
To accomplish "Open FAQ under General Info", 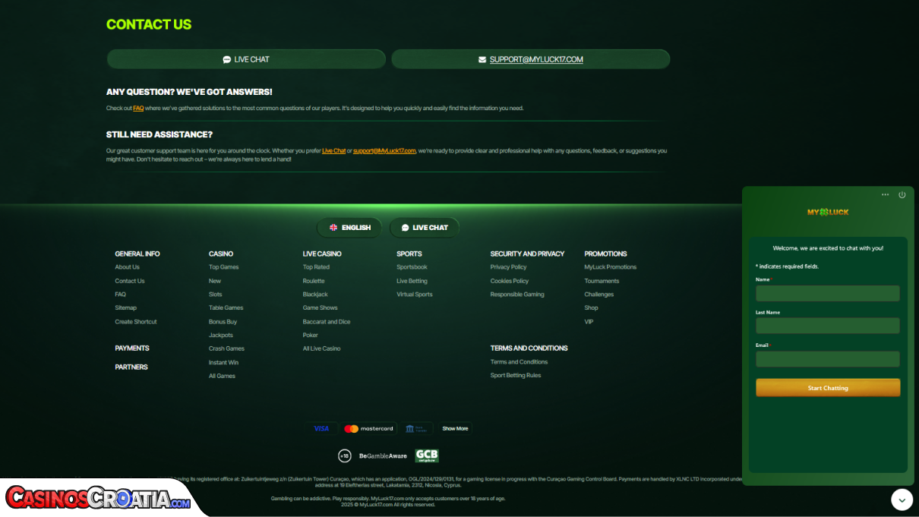I will tap(121, 295).
